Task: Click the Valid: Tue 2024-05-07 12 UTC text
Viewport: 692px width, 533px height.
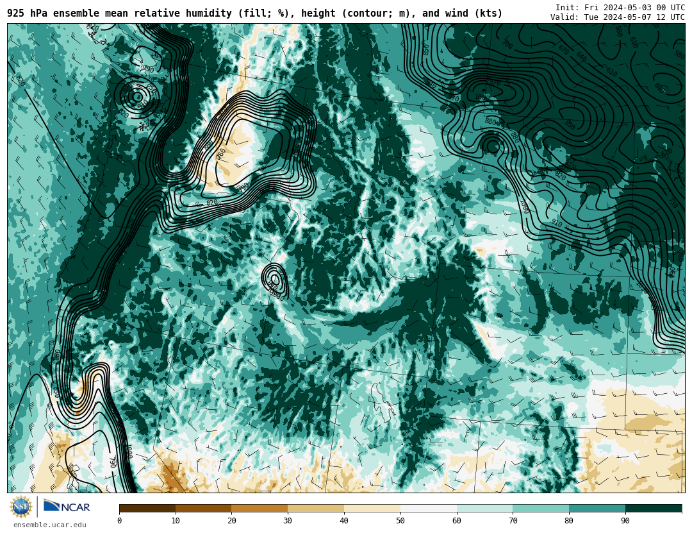Action: (x=618, y=17)
